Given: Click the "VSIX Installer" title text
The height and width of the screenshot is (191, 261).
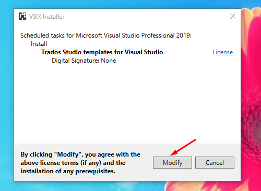Looking at the screenshot, I should [x=47, y=17].
